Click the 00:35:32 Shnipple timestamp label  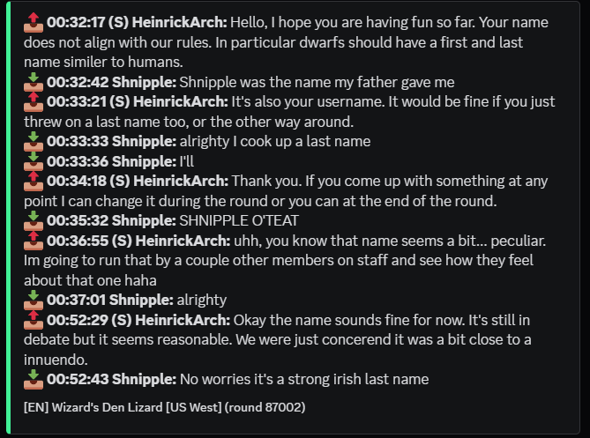coord(77,220)
